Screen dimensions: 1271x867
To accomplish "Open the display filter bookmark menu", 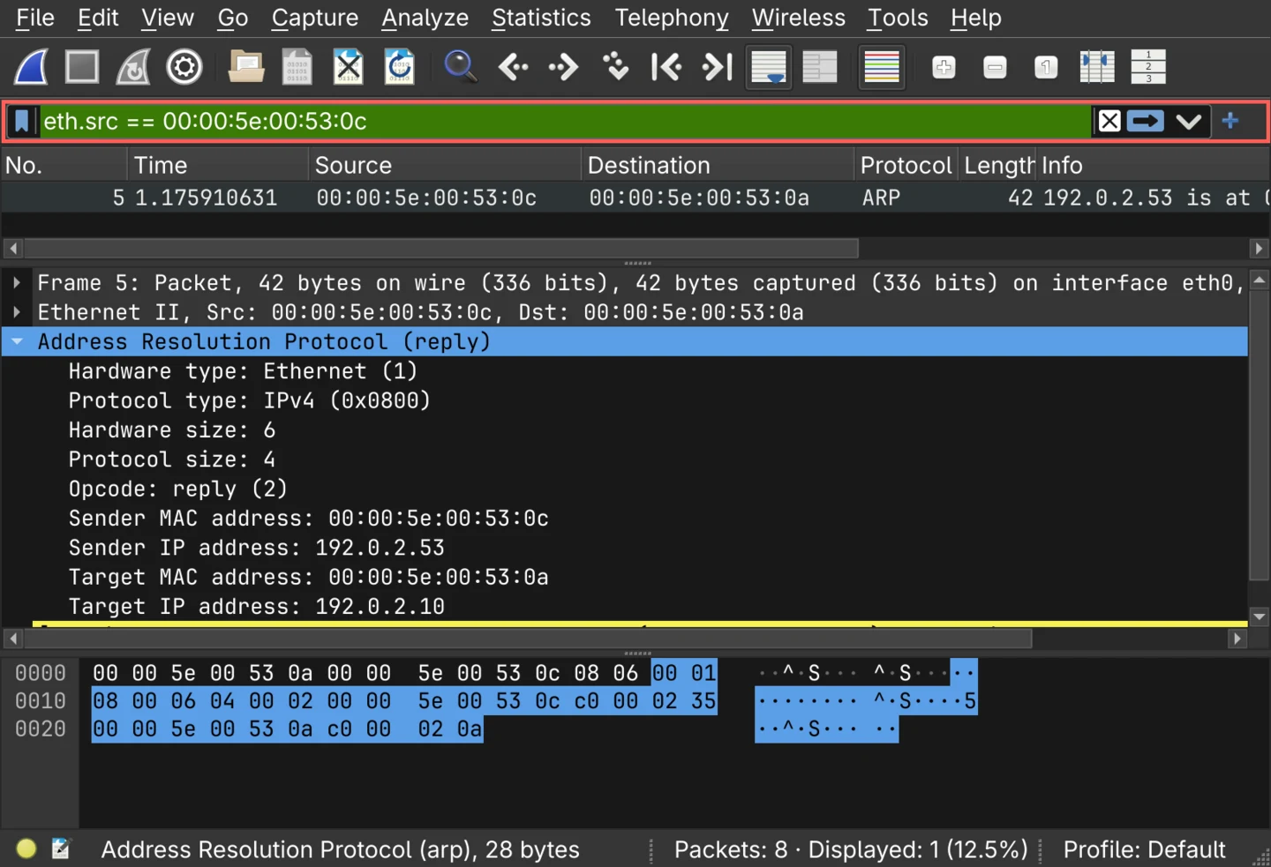I will point(22,121).
